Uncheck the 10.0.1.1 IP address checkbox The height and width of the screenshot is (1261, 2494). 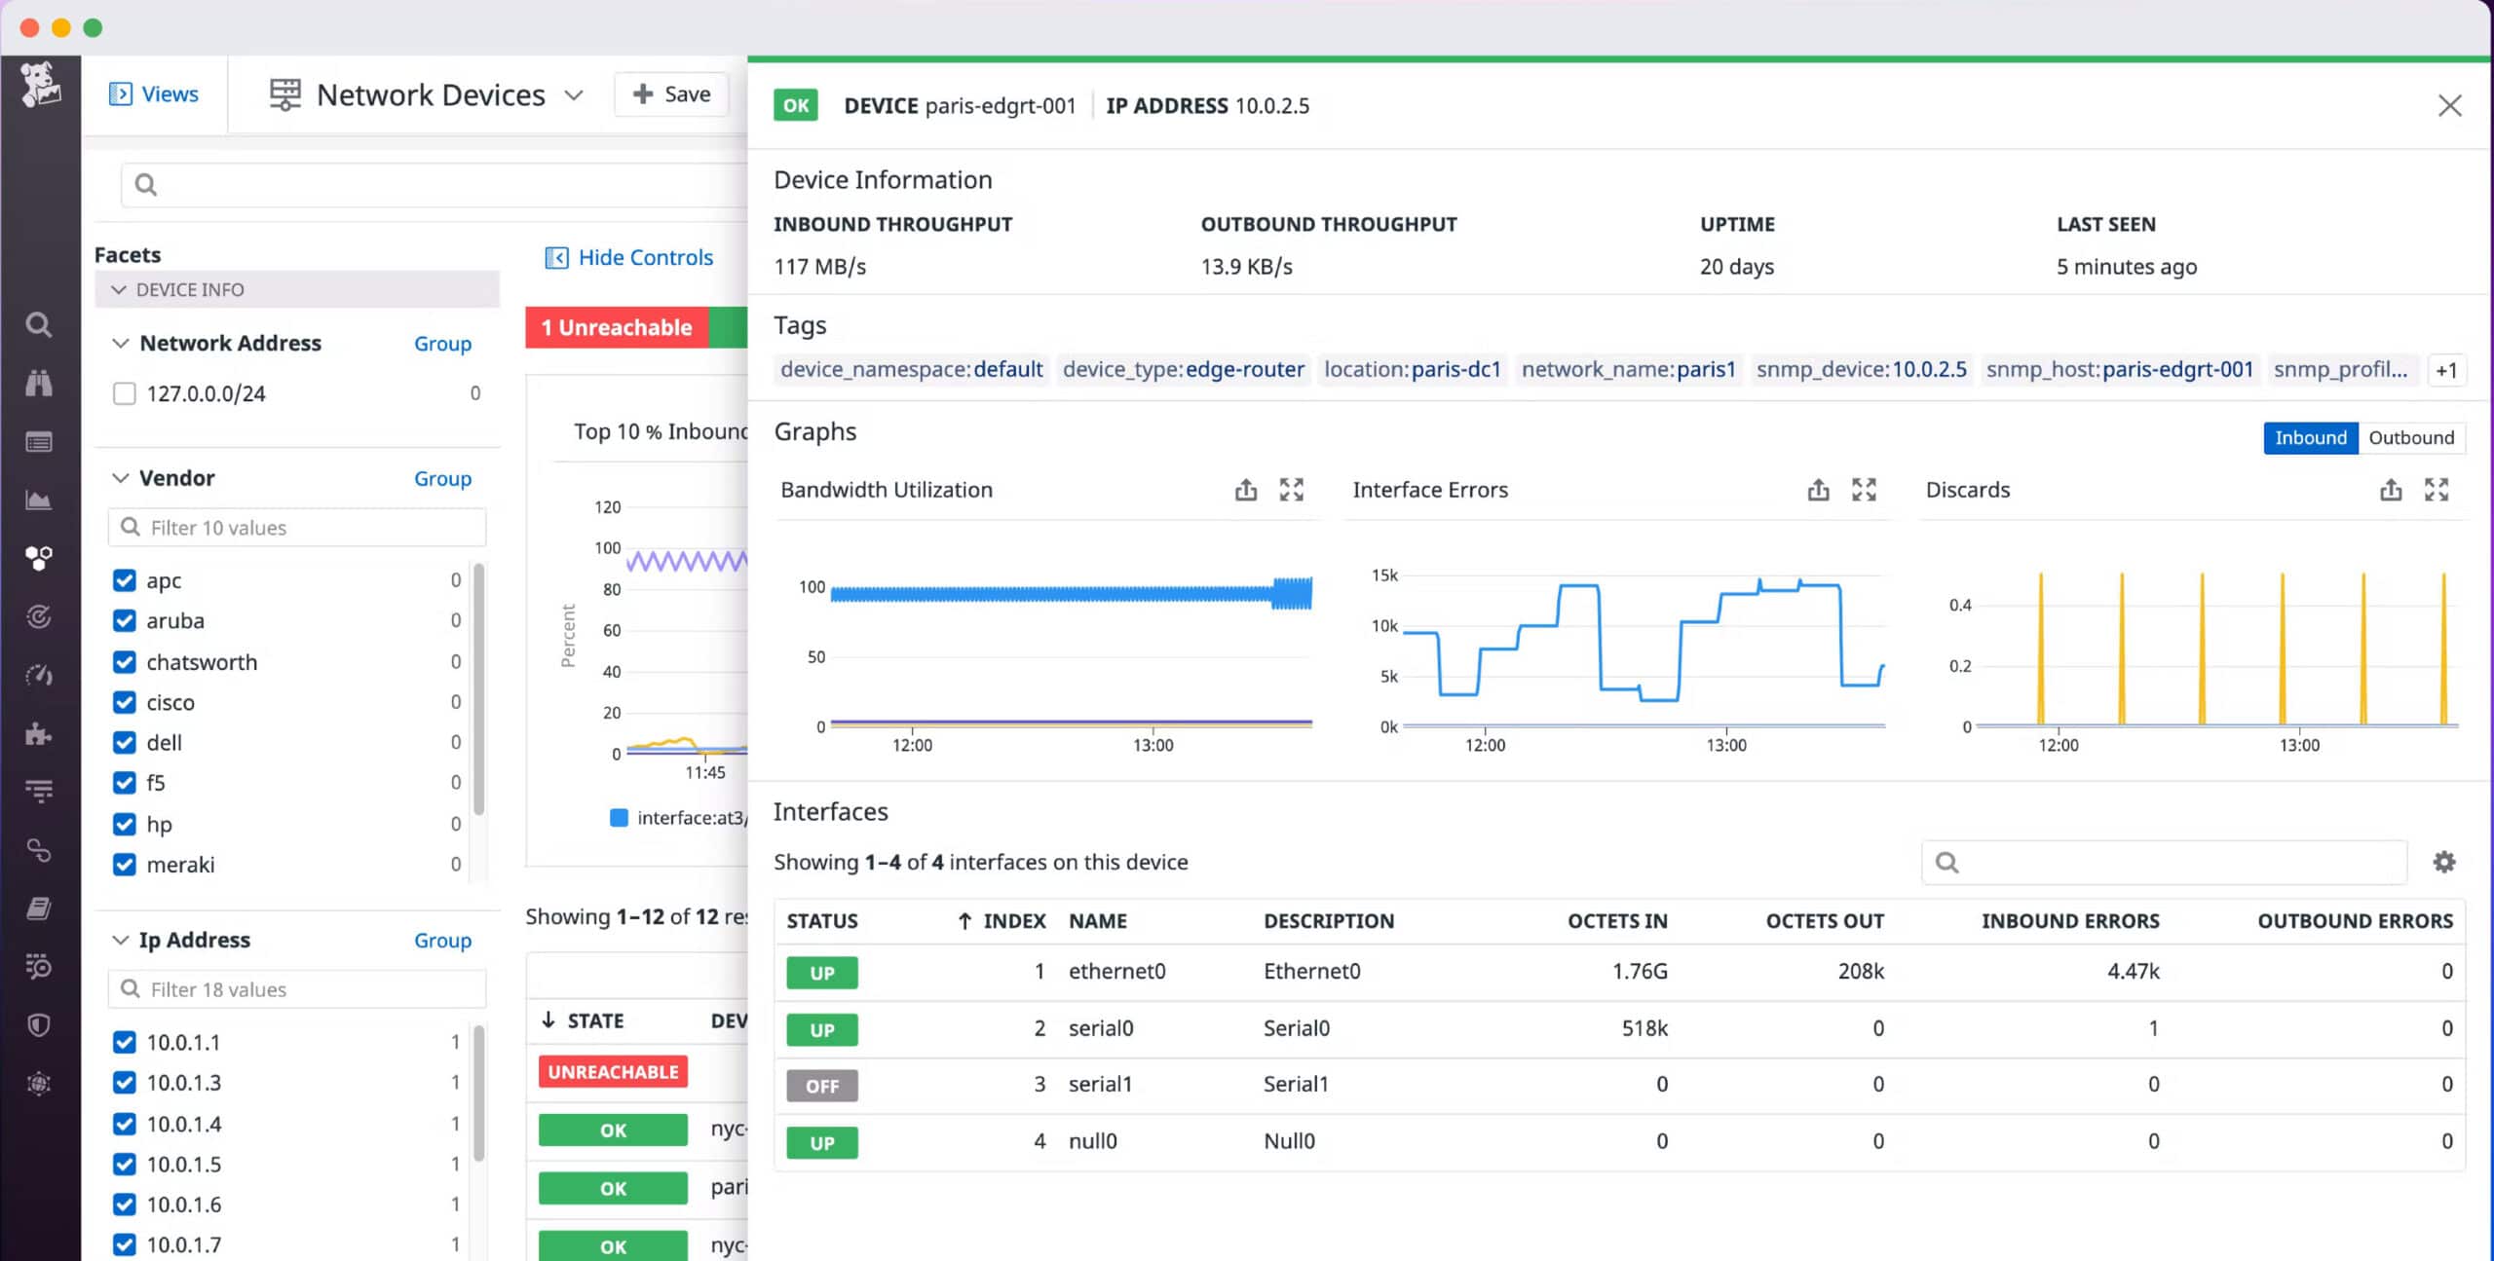point(124,1042)
